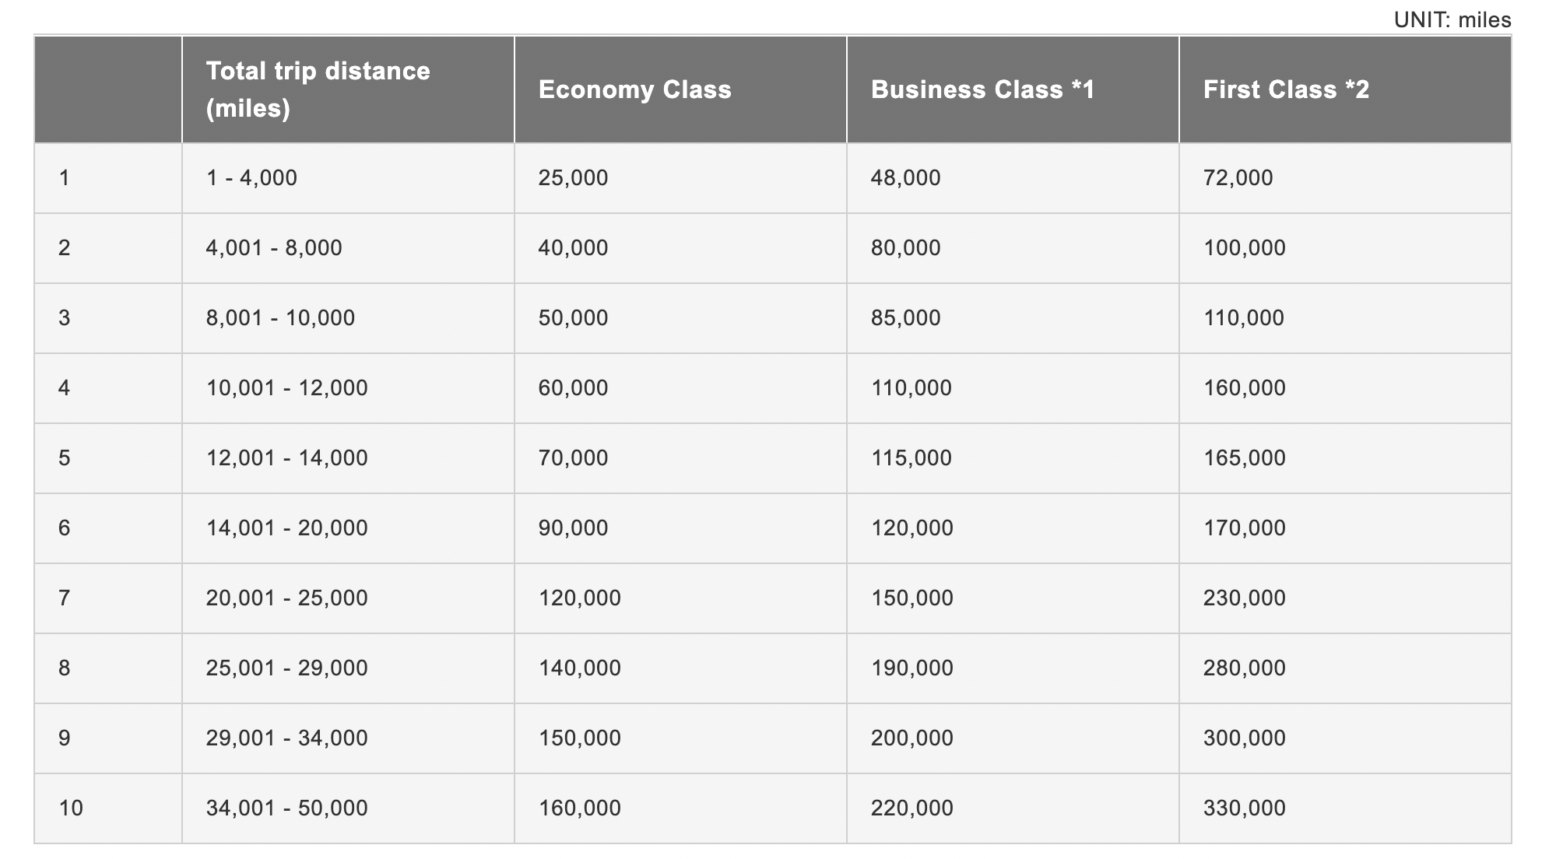The width and height of the screenshot is (1549, 859).
Task: Click the Total trip distance header
Action: coord(318,89)
